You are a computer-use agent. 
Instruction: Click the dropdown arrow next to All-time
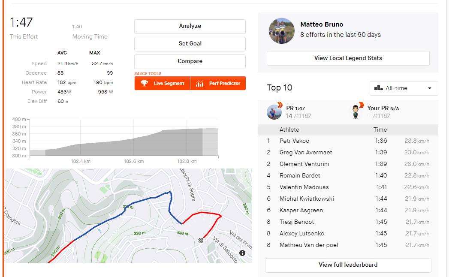pyautogui.click(x=430, y=88)
